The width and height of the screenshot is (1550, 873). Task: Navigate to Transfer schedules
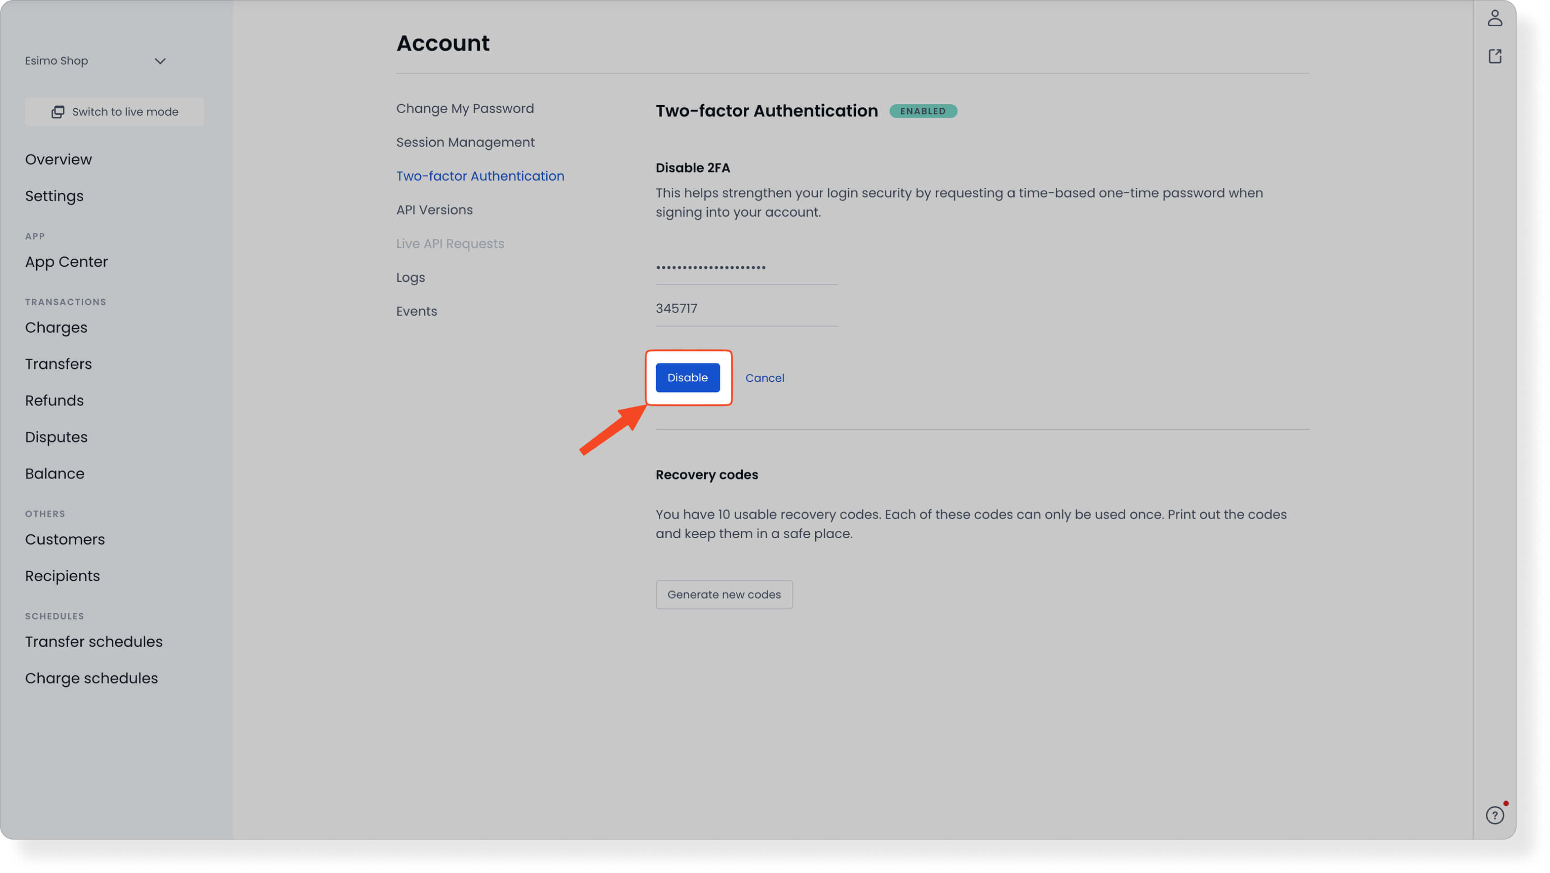coord(94,642)
